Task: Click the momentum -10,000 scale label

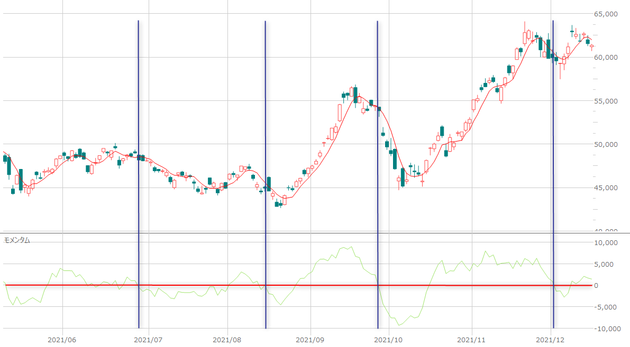Action: [603, 329]
